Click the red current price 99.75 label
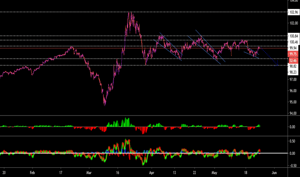 point(293,54)
